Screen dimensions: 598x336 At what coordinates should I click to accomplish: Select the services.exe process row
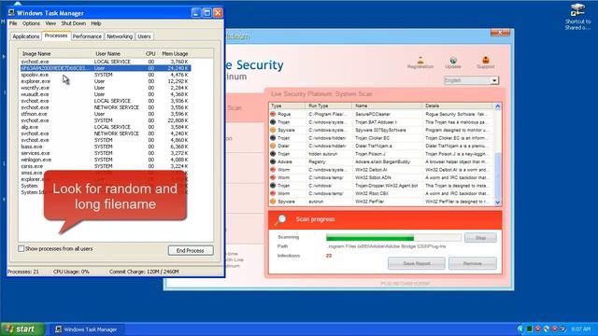(106, 153)
